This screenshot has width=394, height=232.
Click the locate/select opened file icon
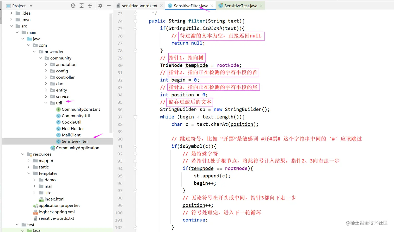point(73,6)
